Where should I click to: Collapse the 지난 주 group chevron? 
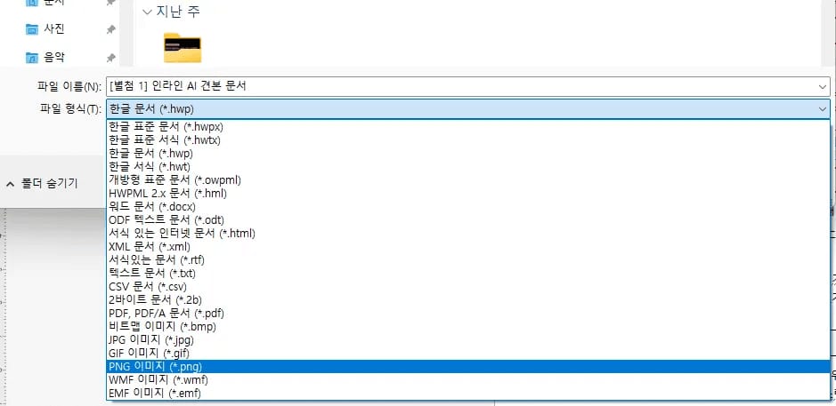pyautogui.click(x=148, y=12)
